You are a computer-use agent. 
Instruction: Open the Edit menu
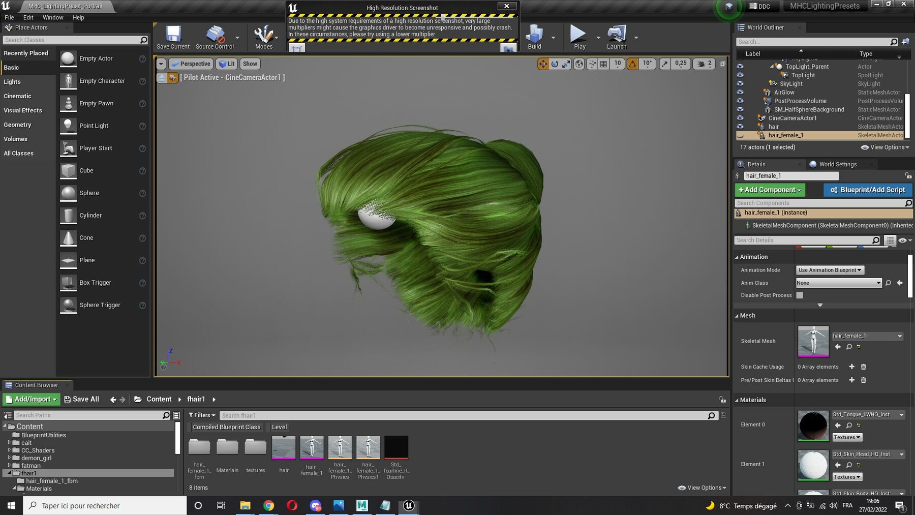(28, 17)
